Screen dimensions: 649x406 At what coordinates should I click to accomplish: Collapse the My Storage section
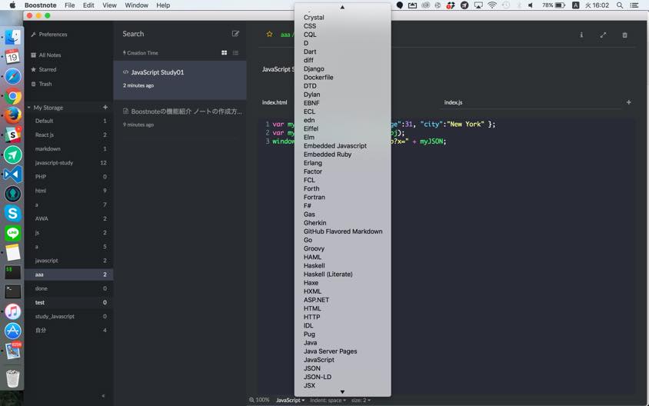coord(29,108)
